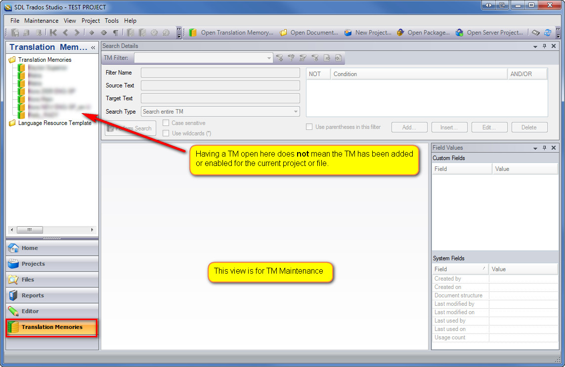Click the Insert... condition button
The height and width of the screenshot is (367, 565).
[449, 127]
